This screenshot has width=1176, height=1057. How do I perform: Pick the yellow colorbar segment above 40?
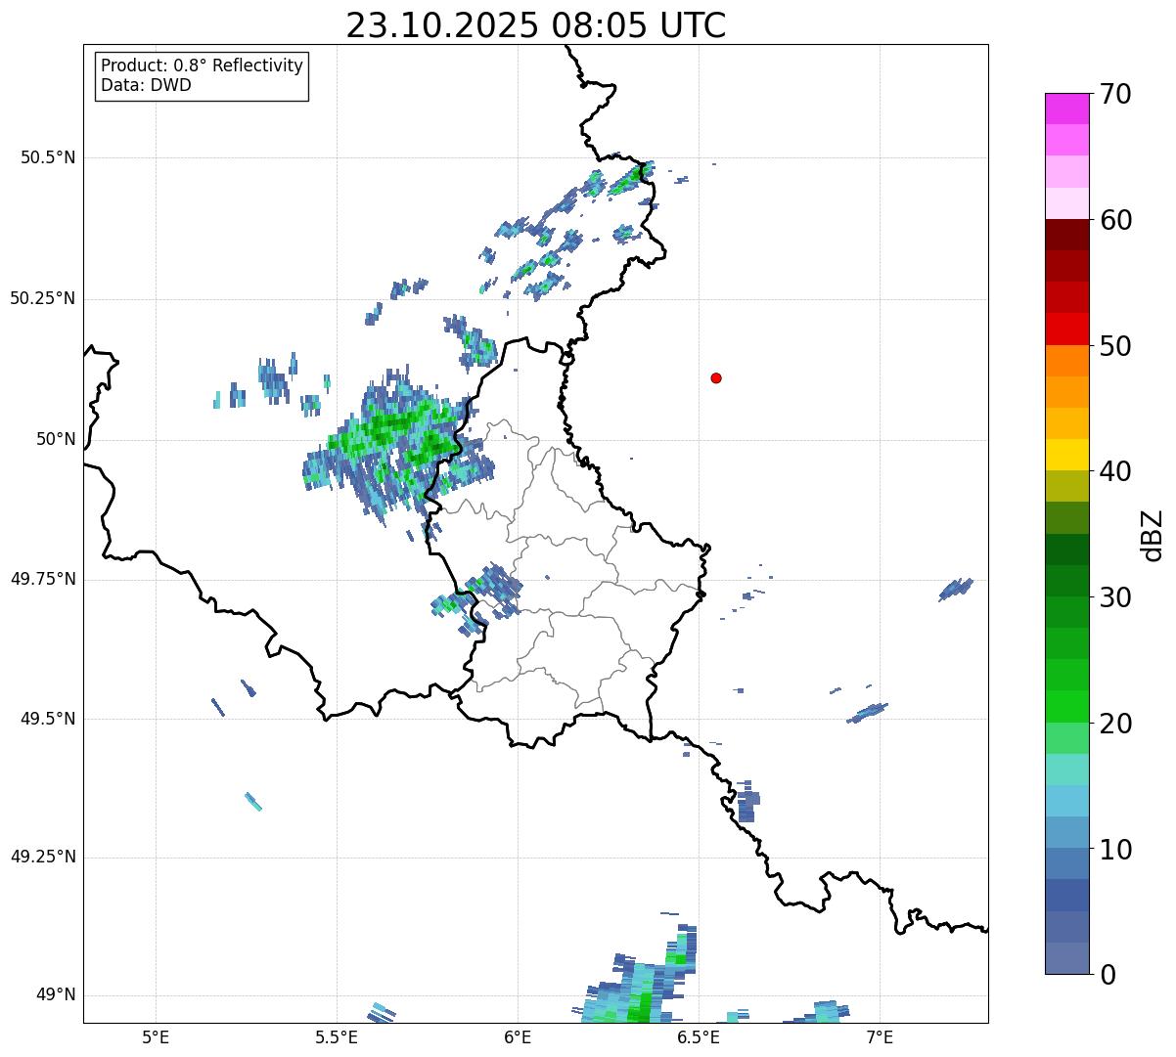[x=1066, y=455]
